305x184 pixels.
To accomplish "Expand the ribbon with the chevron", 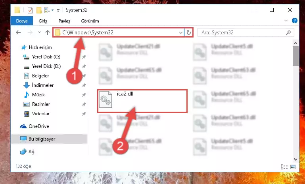I will [286, 21].
